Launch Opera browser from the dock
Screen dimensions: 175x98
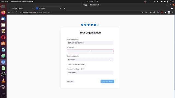click(3, 37)
